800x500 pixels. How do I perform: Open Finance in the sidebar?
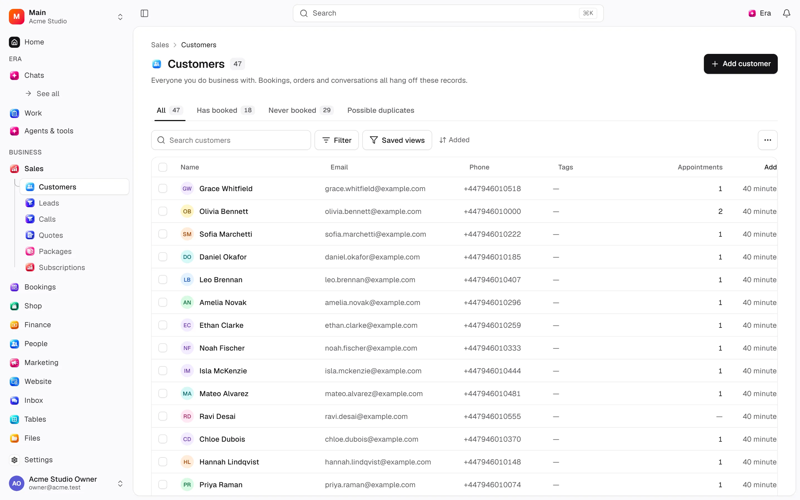coord(38,325)
